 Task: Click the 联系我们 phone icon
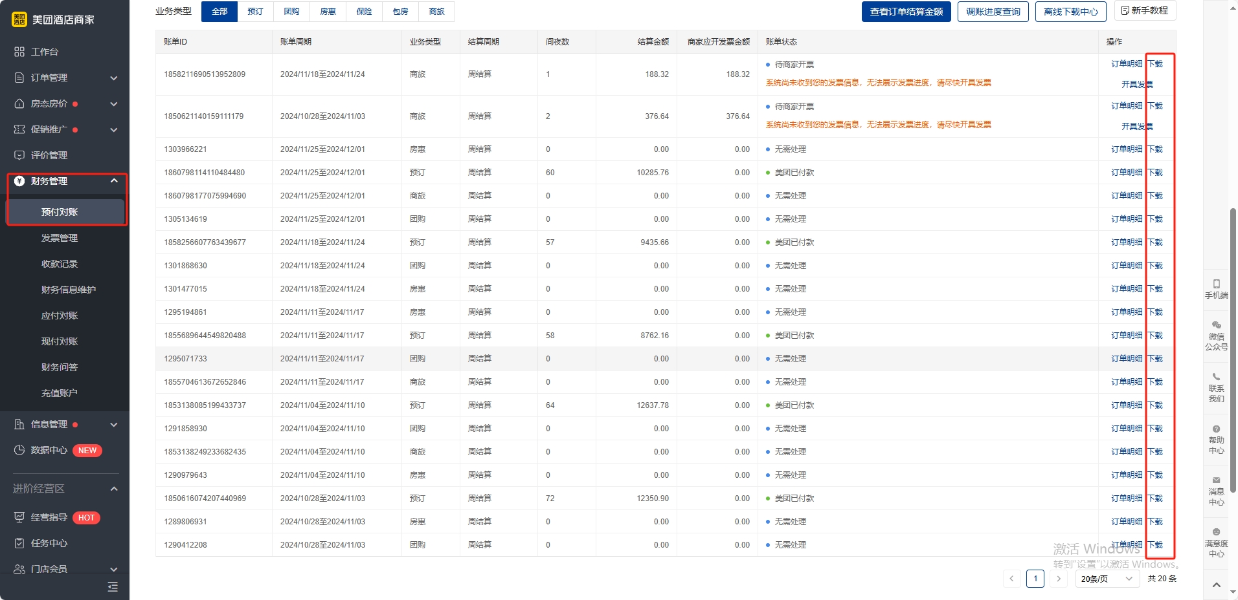coord(1216,377)
